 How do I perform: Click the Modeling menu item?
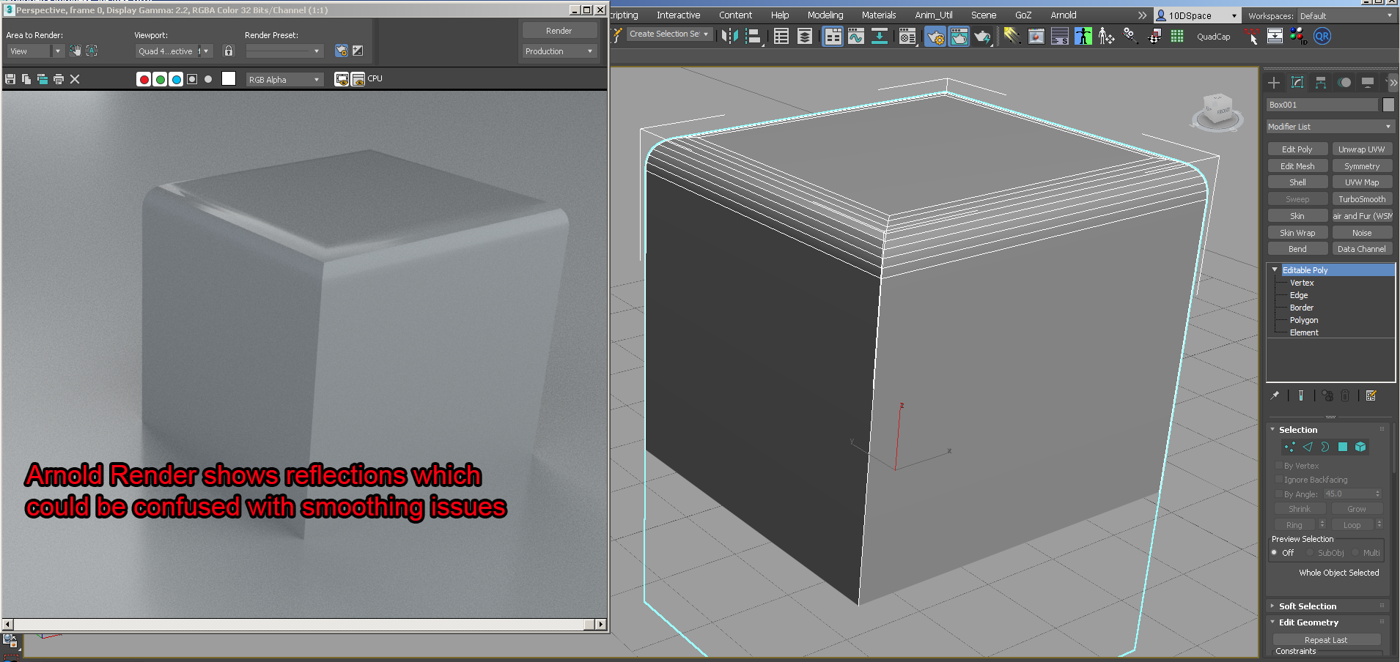pyautogui.click(x=825, y=15)
